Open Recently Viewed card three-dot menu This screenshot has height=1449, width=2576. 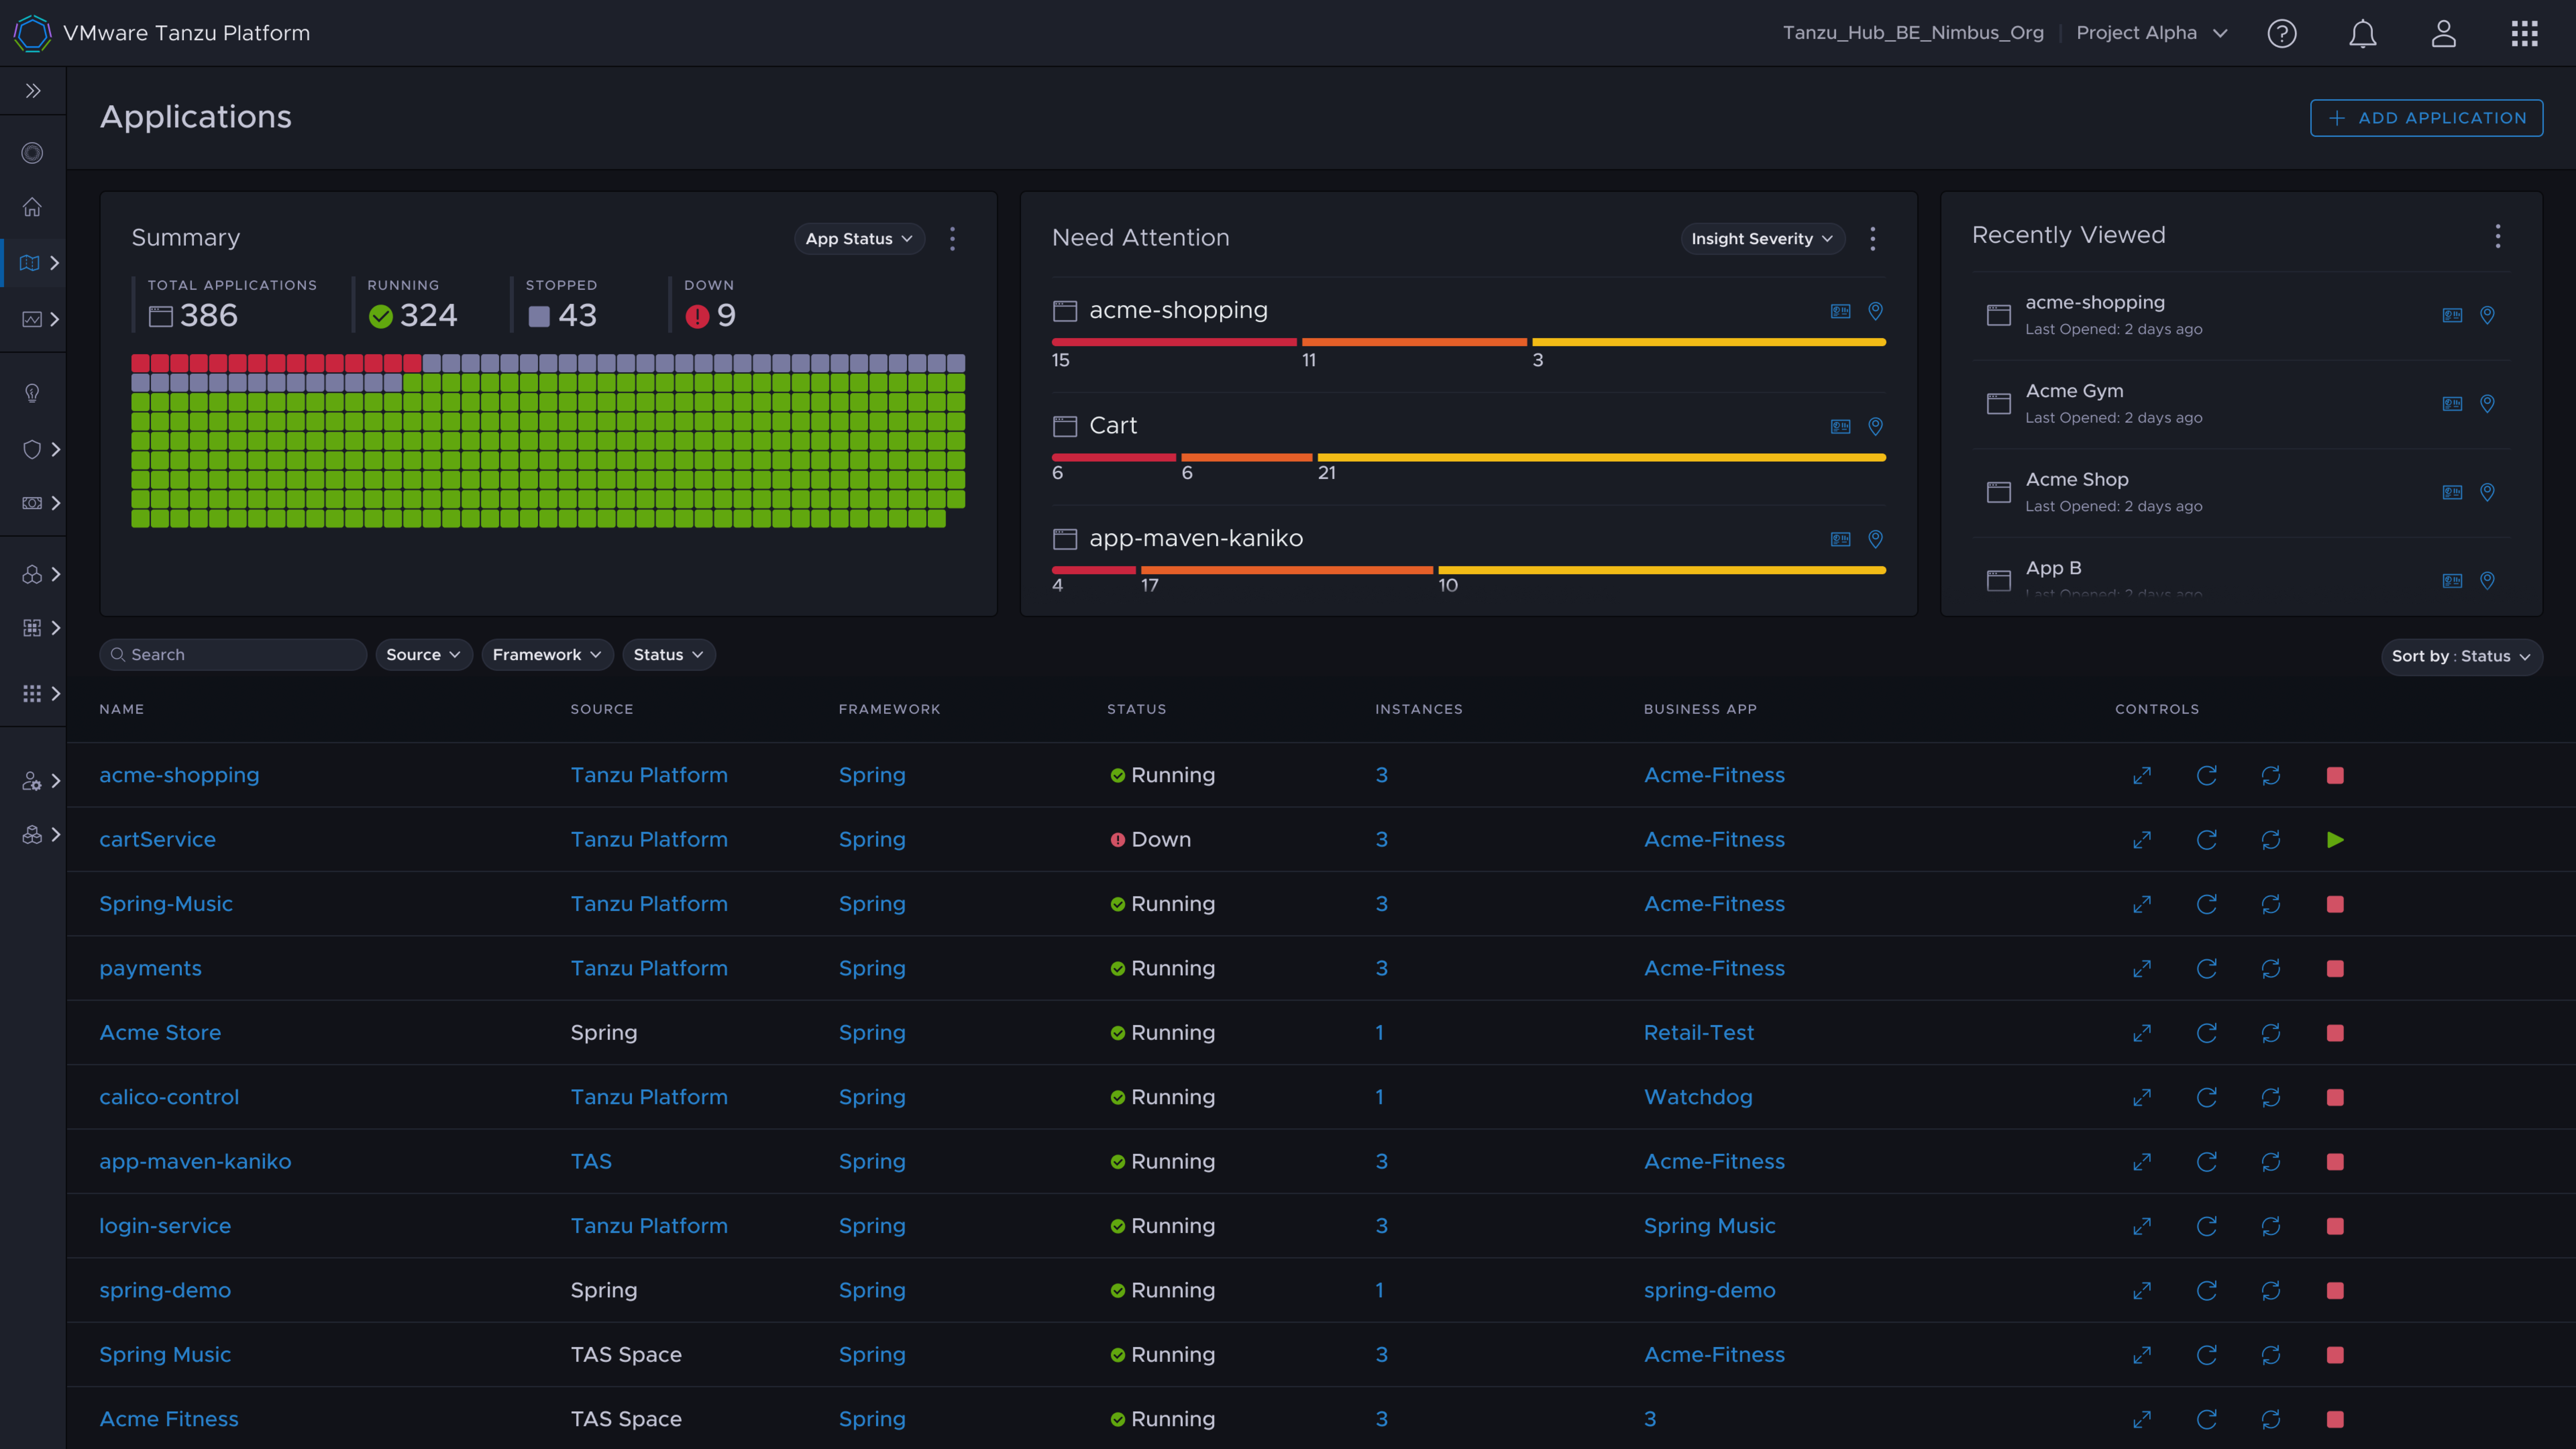click(2498, 236)
